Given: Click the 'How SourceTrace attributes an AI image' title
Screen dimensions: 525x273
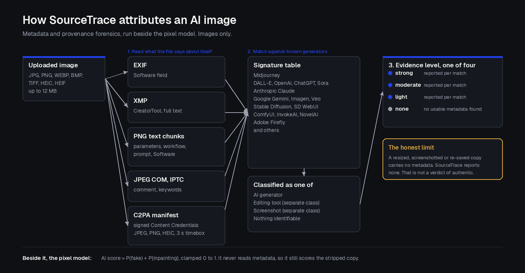Looking at the screenshot, I should pos(129,20).
